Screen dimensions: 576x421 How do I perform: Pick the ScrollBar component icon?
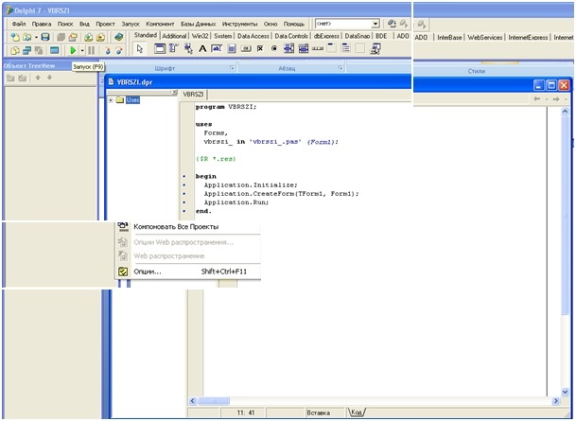pyautogui.click(x=318, y=48)
